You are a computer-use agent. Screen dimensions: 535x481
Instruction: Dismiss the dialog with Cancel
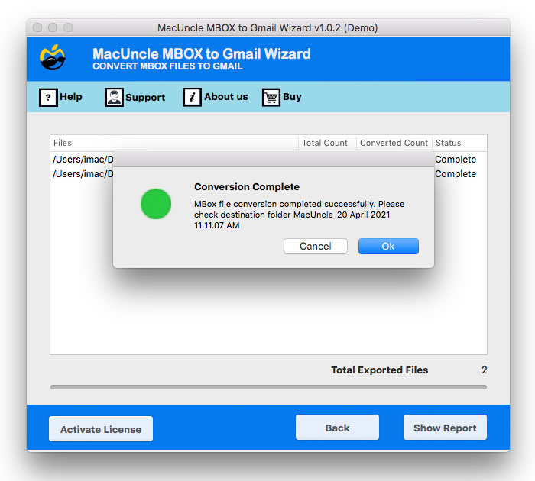315,246
